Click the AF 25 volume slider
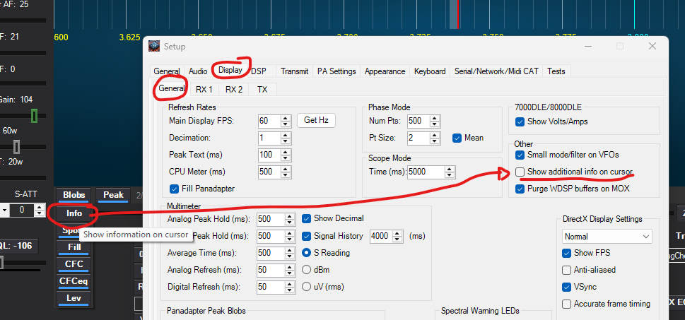This screenshot has width=685, height=320. (x=23, y=20)
